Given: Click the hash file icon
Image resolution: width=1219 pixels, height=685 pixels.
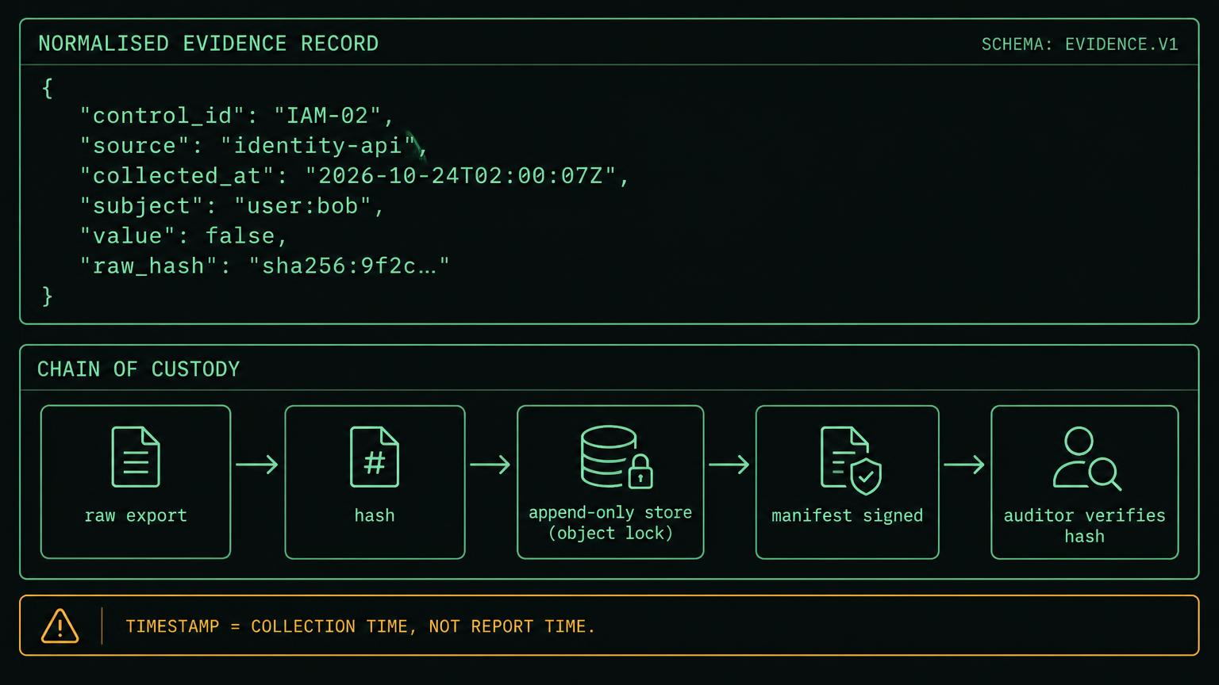Looking at the screenshot, I should point(375,457).
